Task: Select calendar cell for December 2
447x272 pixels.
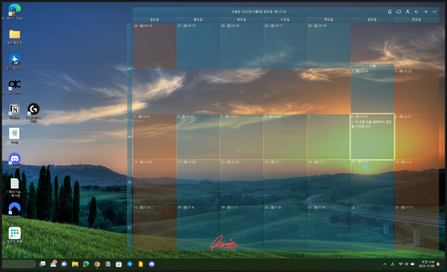Action: pos(416,91)
